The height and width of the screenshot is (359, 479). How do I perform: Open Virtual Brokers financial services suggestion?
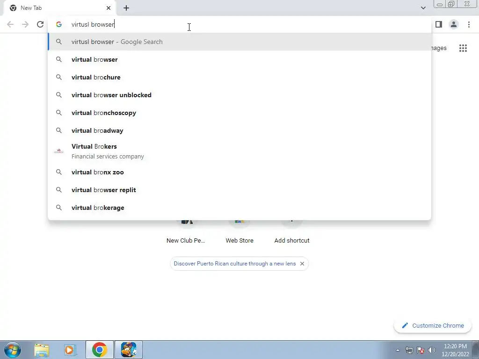click(239, 151)
